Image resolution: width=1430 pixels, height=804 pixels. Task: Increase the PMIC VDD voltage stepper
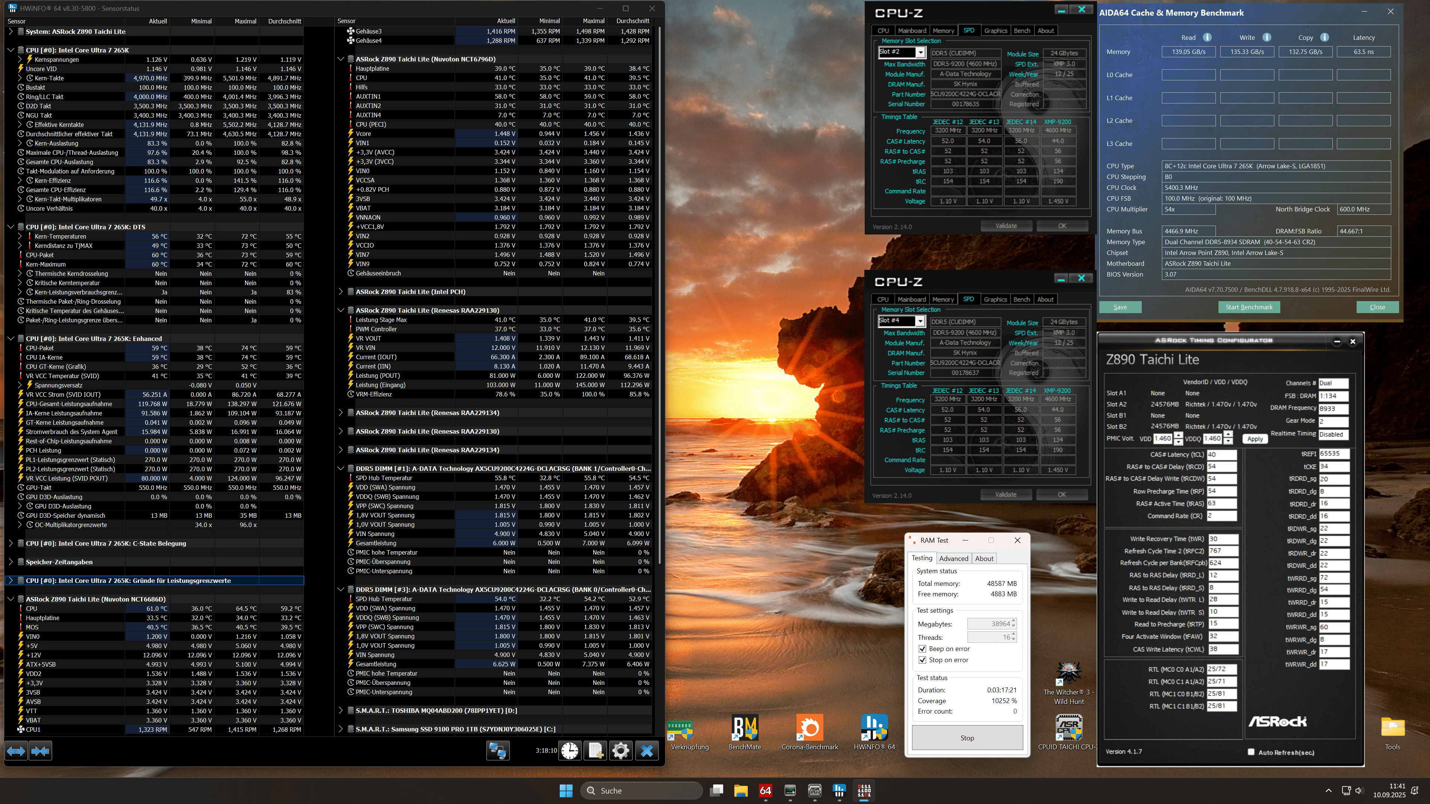1178,434
